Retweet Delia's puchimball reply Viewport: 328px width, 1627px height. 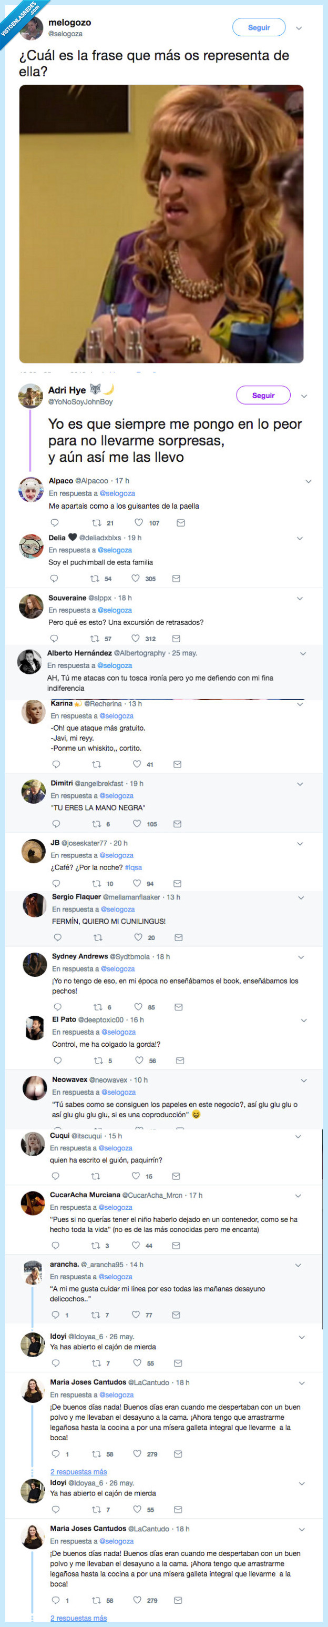95,579
